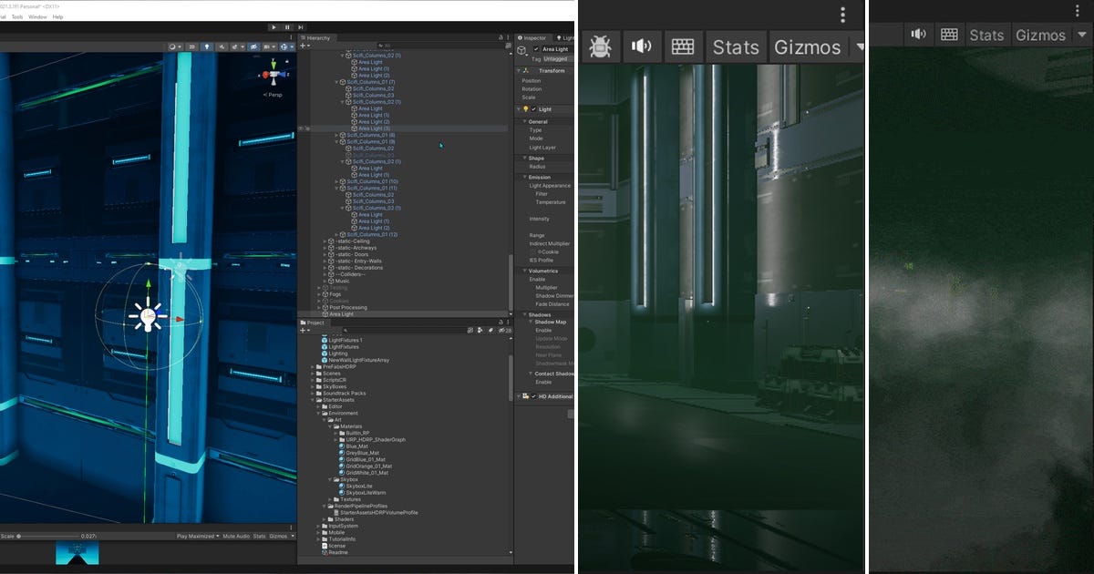
Task: Switch to the Project tab
Action: point(315,323)
